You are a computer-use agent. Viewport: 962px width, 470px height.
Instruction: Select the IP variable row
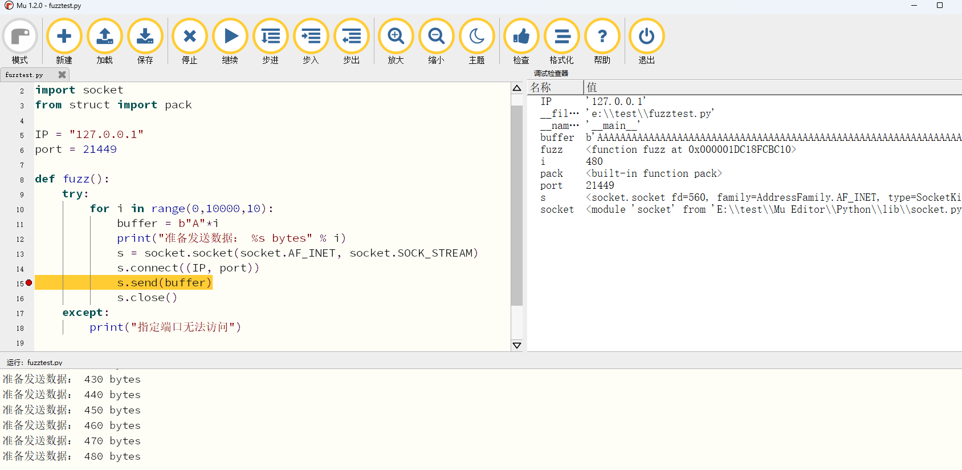(744, 102)
